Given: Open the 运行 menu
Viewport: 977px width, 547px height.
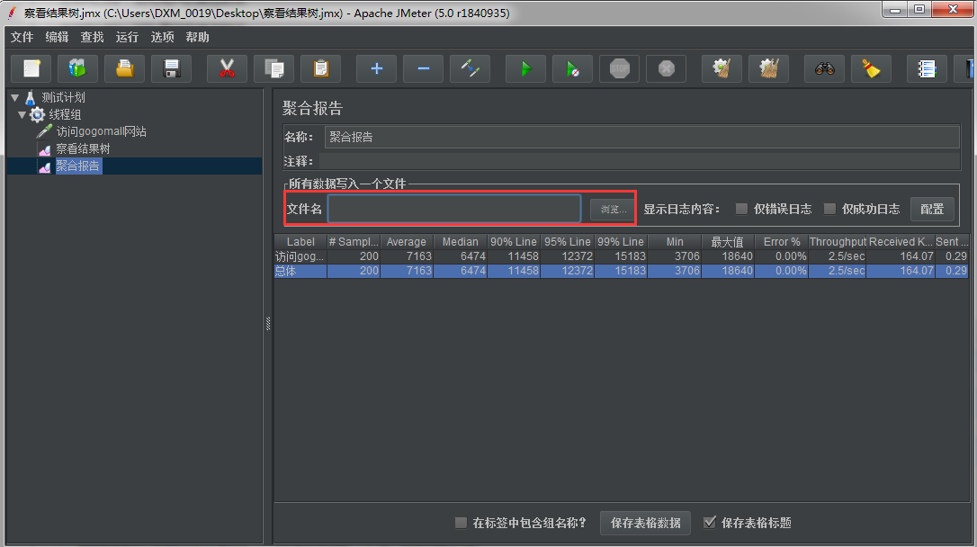Looking at the screenshot, I should 127,38.
